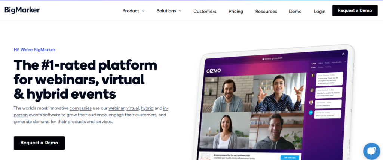Click the hero Request a Demo button

pyautogui.click(x=39, y=143)
